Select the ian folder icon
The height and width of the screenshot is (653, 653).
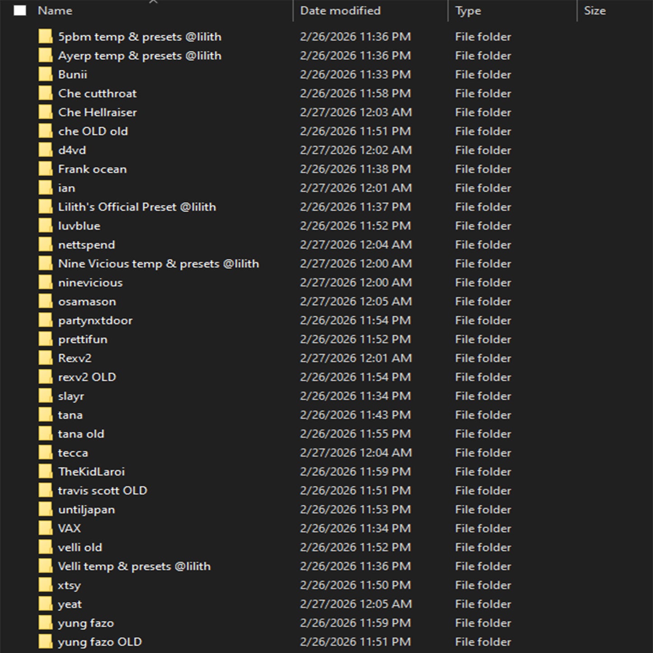pos(45,188)
